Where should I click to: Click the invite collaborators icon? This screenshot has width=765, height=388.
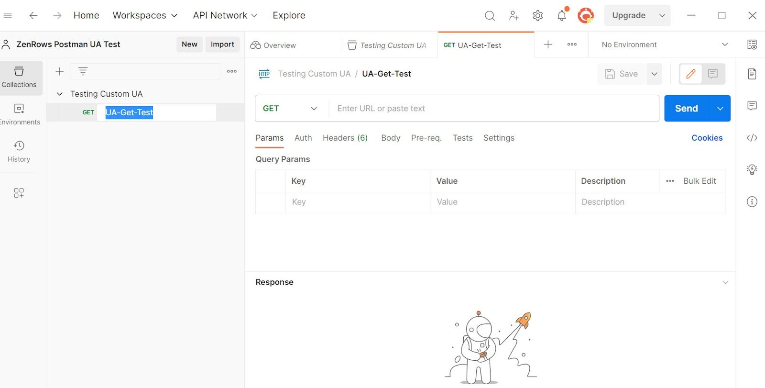click(x=514, y=16)
